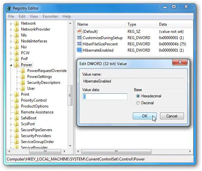Click the Power folder icon

17,65
